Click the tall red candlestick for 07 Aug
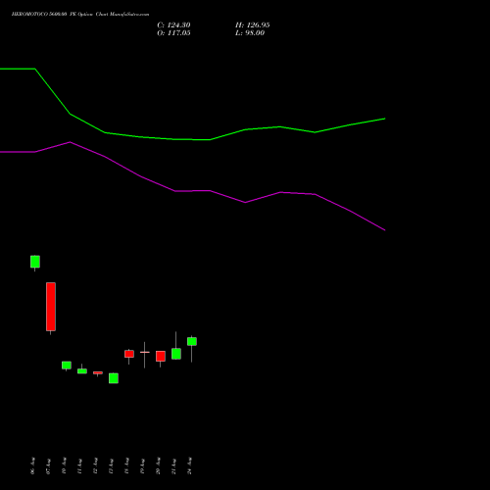This screenshot has height=490, width=490. (x=51, y=307)
